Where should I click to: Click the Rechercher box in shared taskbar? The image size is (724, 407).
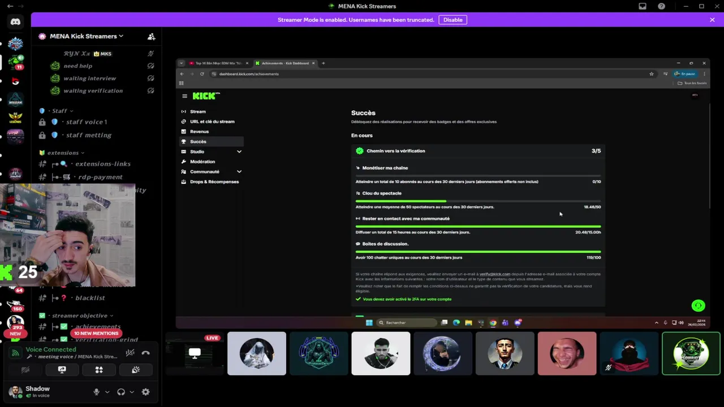(407, 323)
